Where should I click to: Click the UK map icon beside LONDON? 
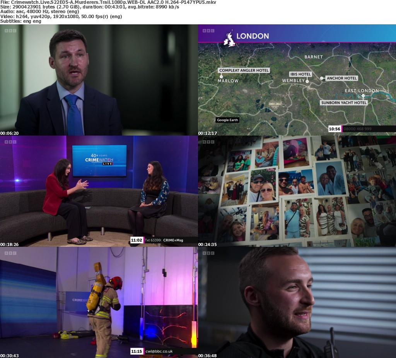229,39
